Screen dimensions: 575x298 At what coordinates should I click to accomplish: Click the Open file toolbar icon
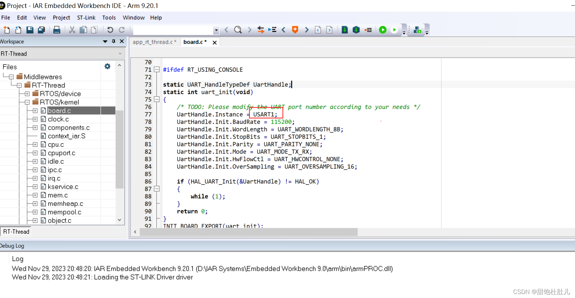coord(18,30)
